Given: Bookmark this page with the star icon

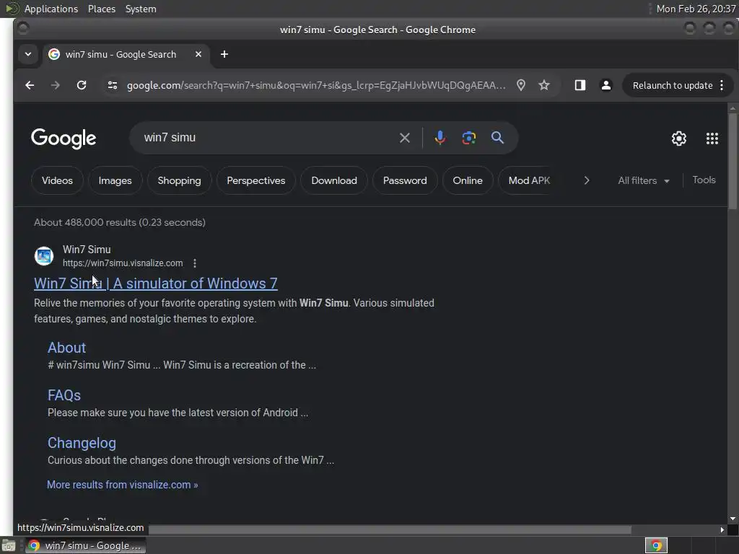Looking at the screenshot, I should pos(544,85).
